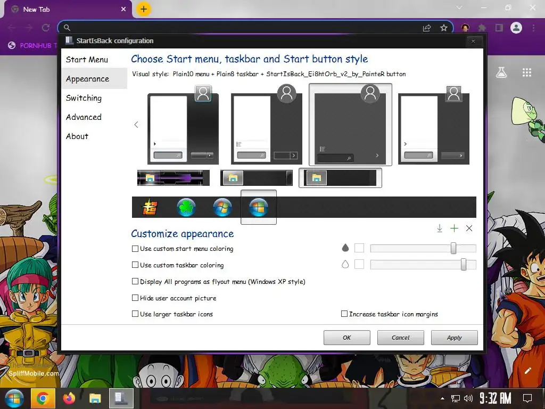Click the start menu color swatch box
This screenshot has height=409, width=545.
(x=359, y=248)
